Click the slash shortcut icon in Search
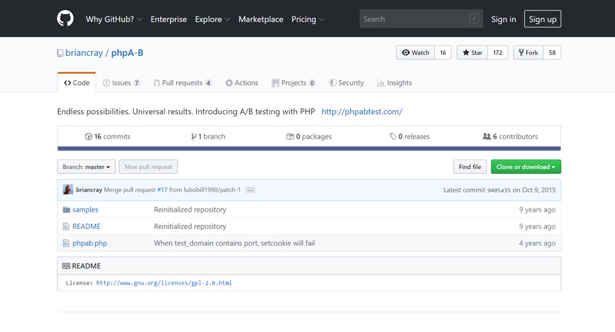This screenshot has width=615, height=332. (474, 19)
